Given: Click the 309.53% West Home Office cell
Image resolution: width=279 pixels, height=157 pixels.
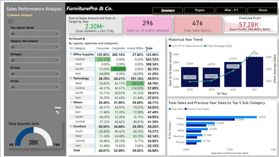Looking at the screenshot, I should [x=135, y=83].
